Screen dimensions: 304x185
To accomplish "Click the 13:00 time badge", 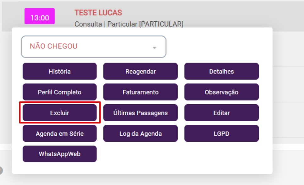I will (40, 18).
